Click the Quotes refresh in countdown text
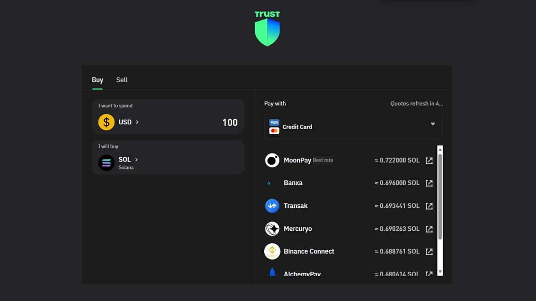This screenshot has width=536, height=301. click(x=417, y=104)
